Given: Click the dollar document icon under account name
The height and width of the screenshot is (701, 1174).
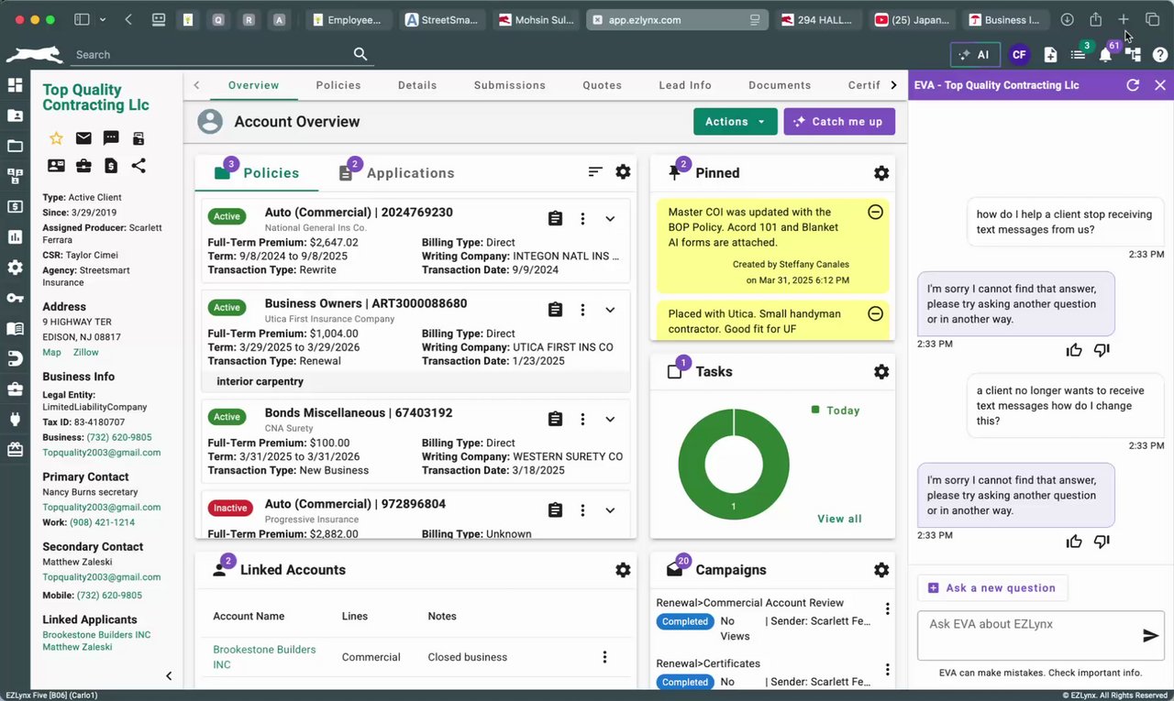Looking at the screenshot, I should tap(111, 166).
